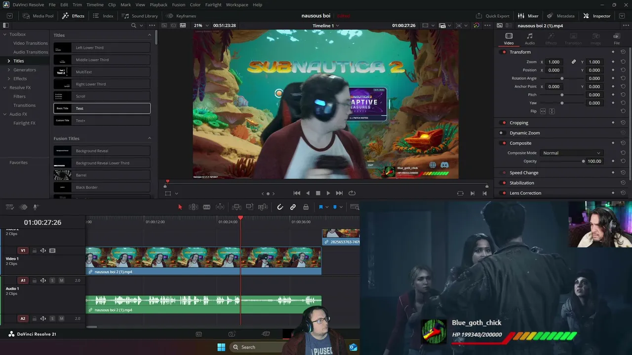Toggle the Zoom X/Y link icon
Screen dimensions: 632x355
(574, 62)
